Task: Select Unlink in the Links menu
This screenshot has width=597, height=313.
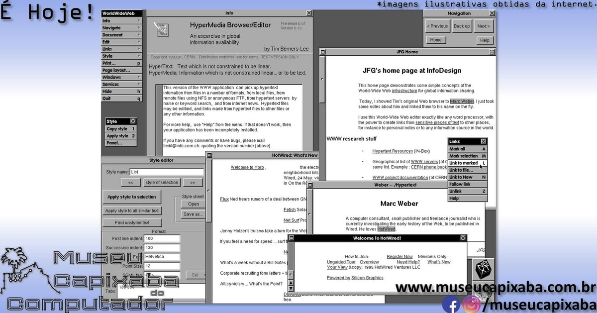Action: click(x=467, y=191)
